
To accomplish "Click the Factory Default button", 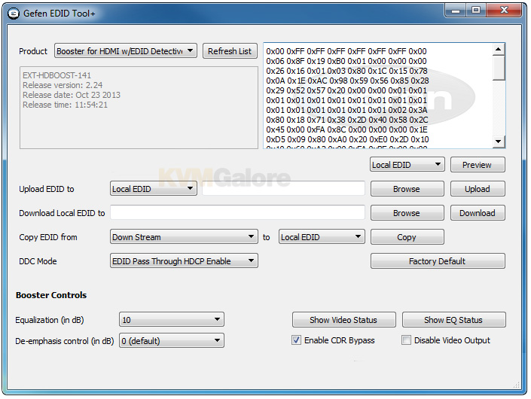I will pyautogui.click(x=438, y=261).
